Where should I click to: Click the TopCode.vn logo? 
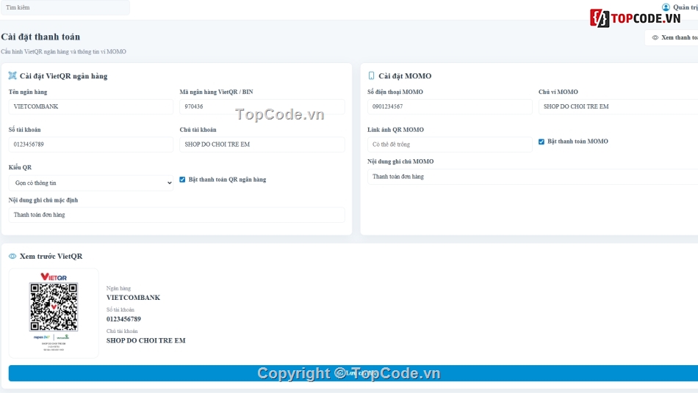tap(636, 18)
